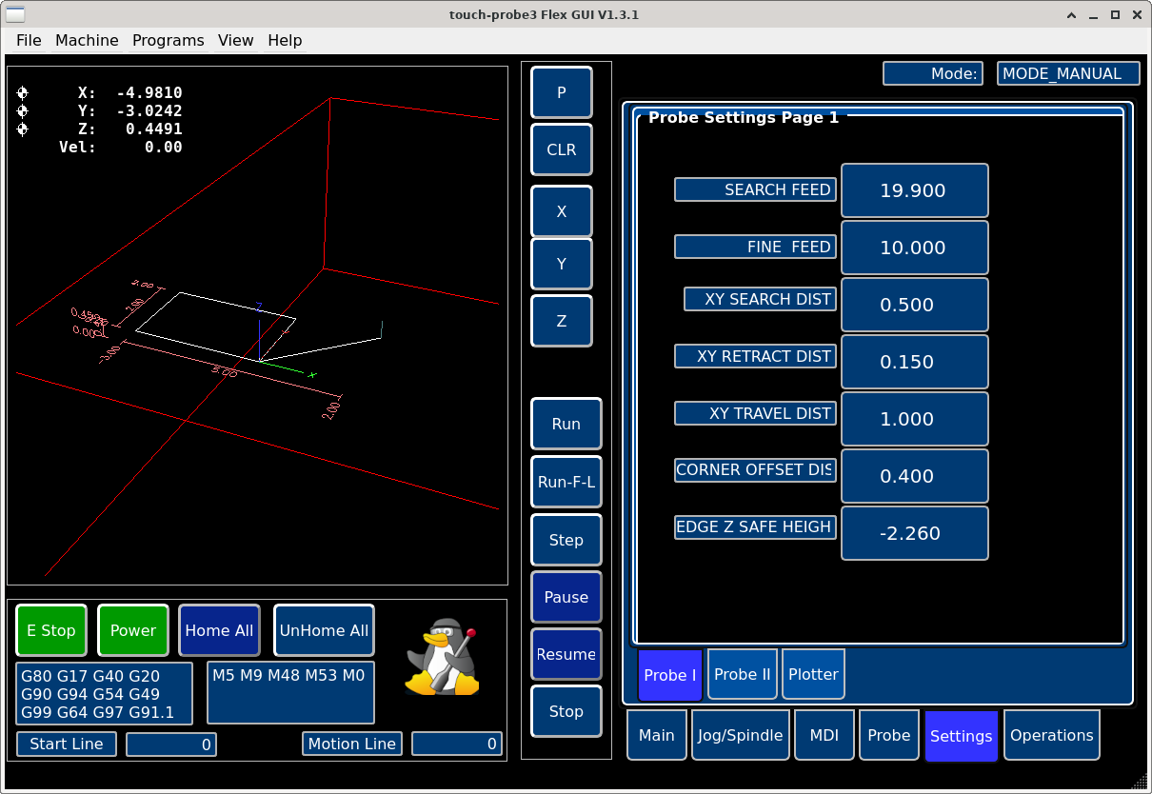The image size is (1152, 794).
Task: Toggle the E Stop button
Action: (x=51, y=630)
